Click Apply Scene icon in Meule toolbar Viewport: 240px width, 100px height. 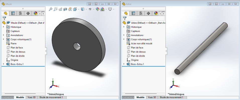(x=102, y=9)
